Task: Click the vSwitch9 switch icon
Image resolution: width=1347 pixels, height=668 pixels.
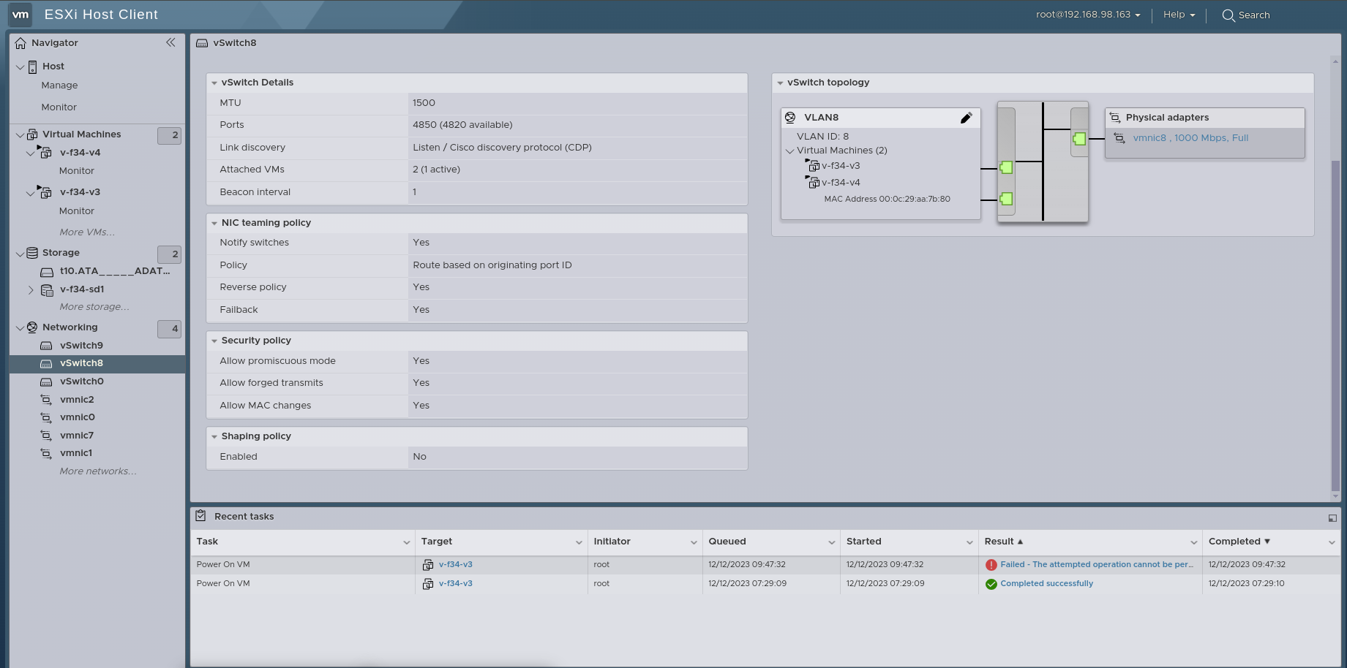Action: (46, 346)
